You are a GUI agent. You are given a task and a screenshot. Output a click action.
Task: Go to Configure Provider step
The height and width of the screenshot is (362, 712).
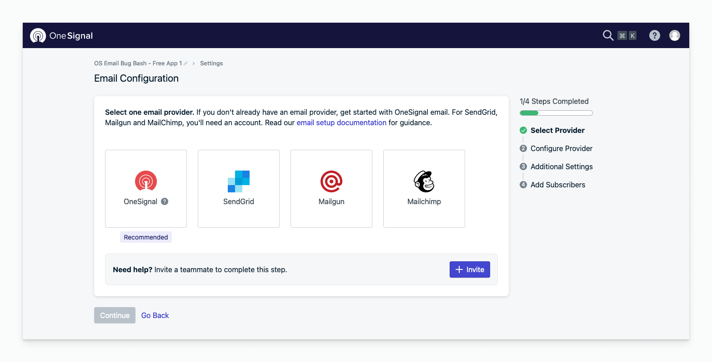562,148
